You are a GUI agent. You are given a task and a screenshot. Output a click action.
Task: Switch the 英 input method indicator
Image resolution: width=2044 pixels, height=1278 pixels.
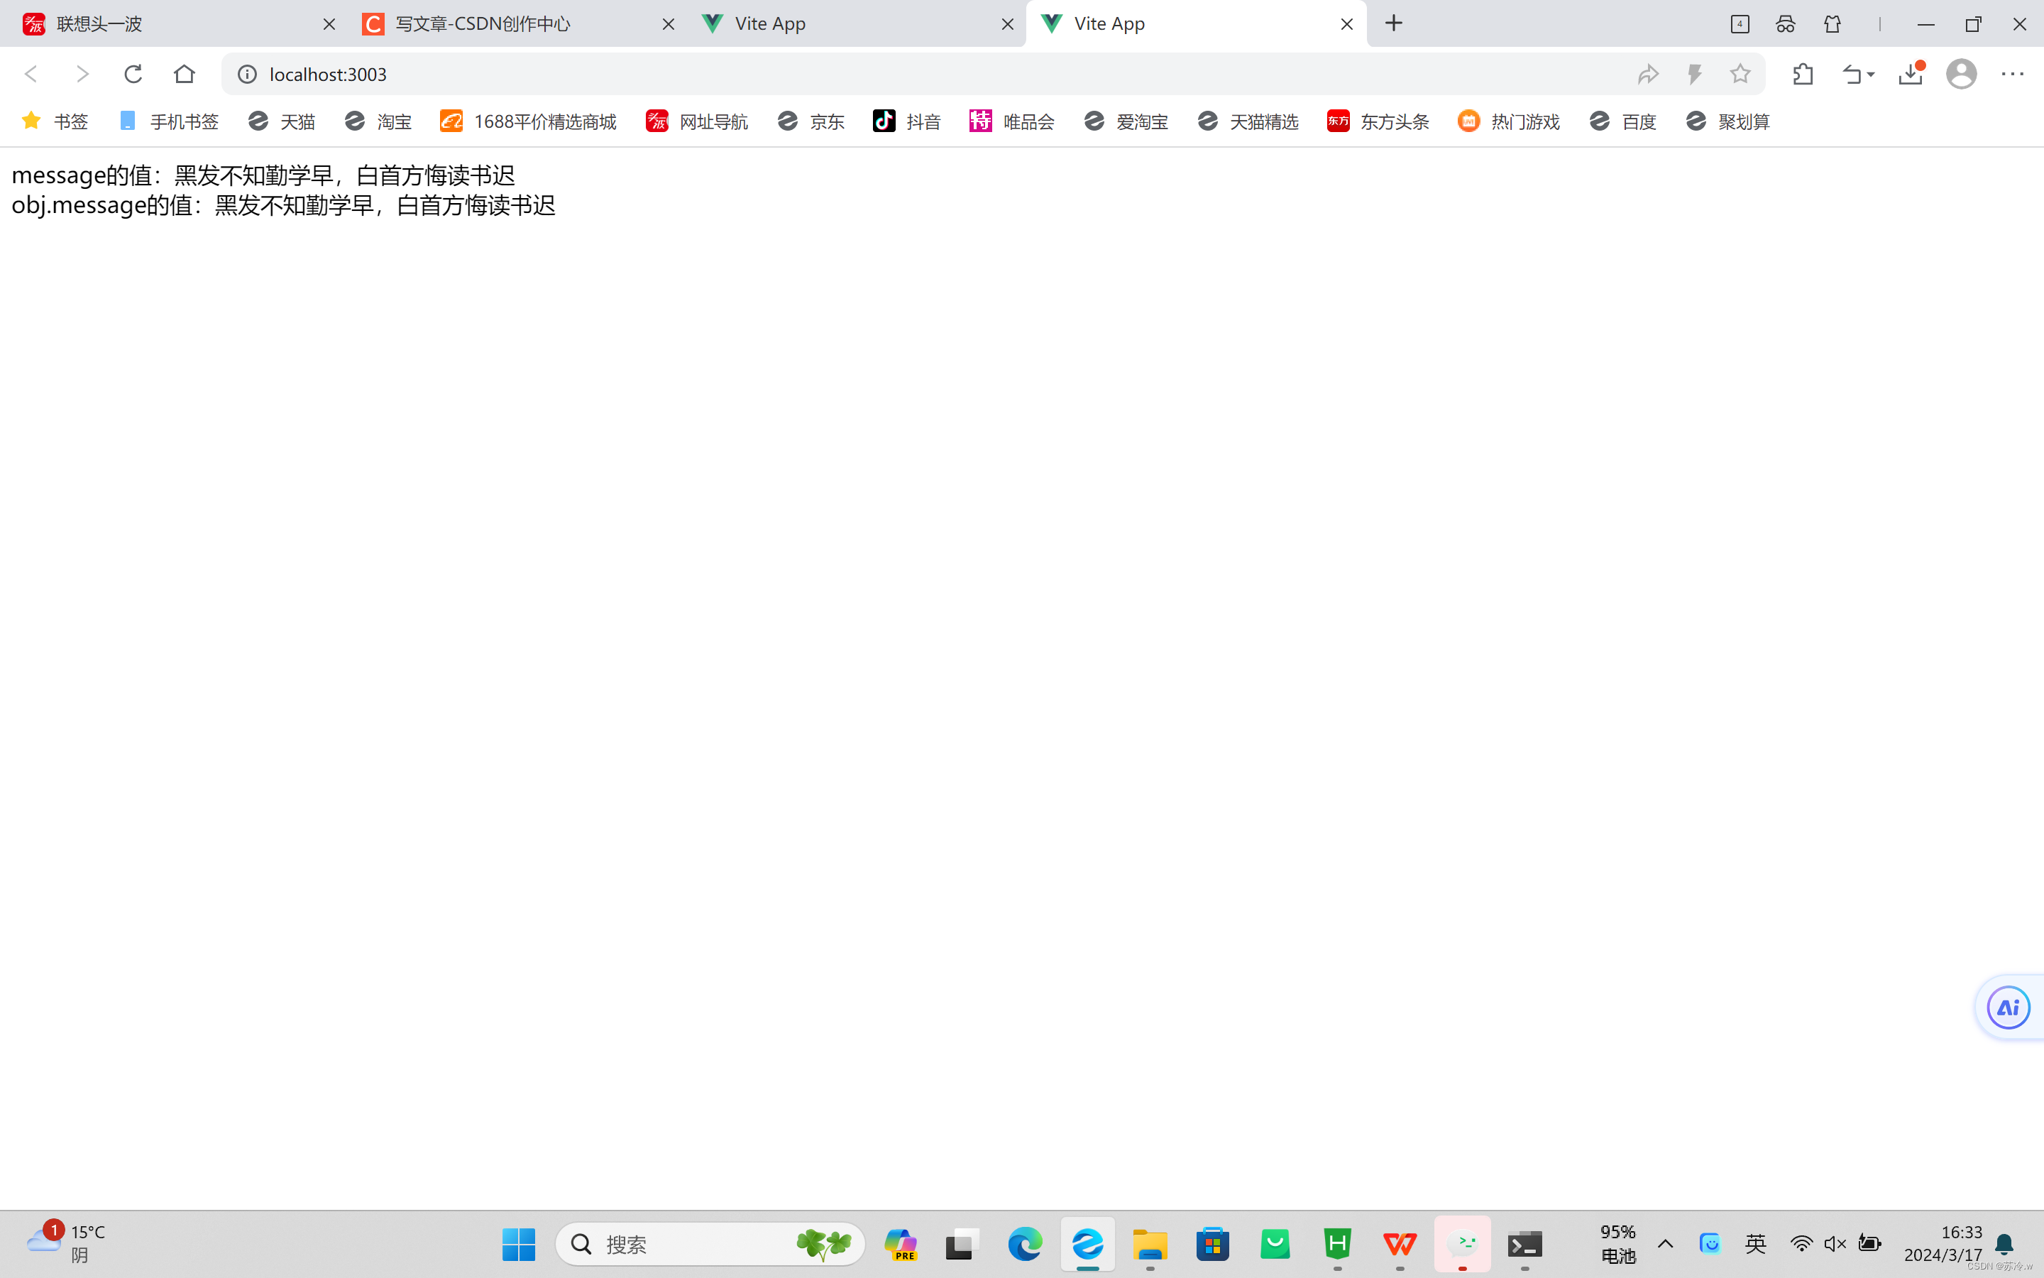point(1755,1243)
